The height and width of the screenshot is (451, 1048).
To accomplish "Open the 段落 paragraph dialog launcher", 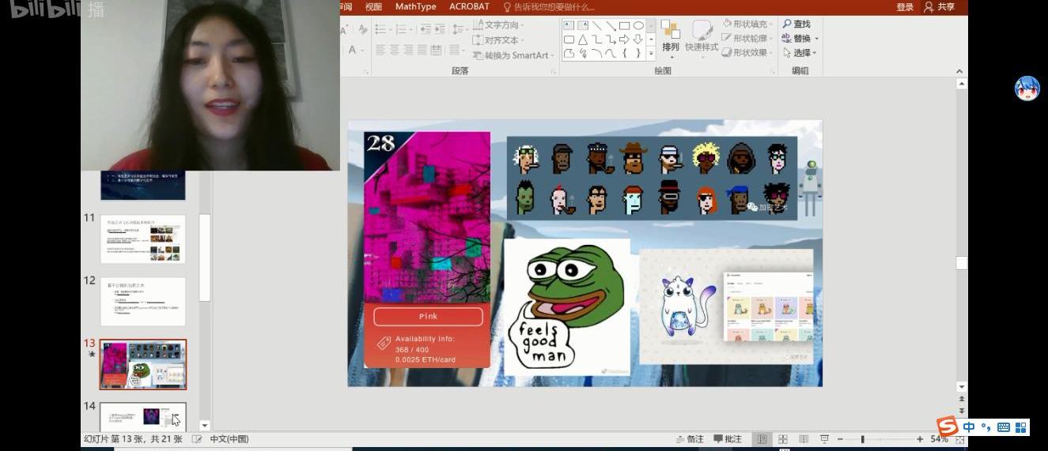I will (554, 71).
